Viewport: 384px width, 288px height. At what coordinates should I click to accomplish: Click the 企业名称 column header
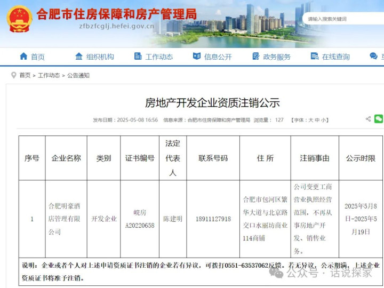(66, 158)
